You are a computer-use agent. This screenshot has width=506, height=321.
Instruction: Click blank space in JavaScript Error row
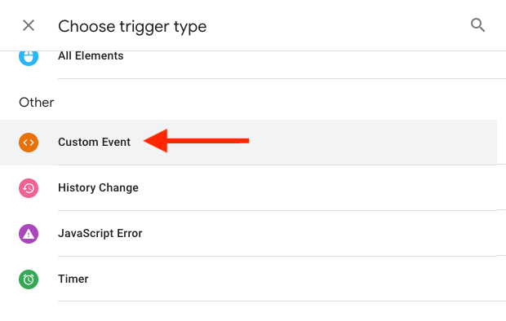click(x=322, y=234)
